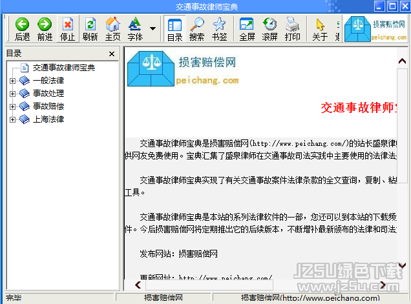Click the 损害赔偿网 logo in content

point(183,68)
